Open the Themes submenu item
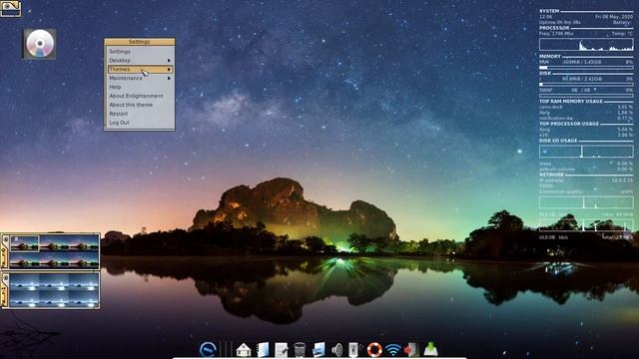 tap(140, 69)
